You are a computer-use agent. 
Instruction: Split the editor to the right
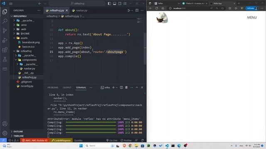[x=137, y=10]
